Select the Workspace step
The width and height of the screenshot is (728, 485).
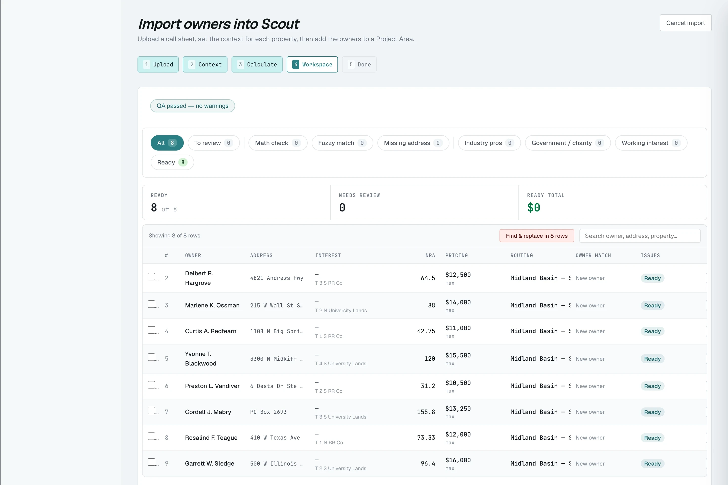pos(312,64)
